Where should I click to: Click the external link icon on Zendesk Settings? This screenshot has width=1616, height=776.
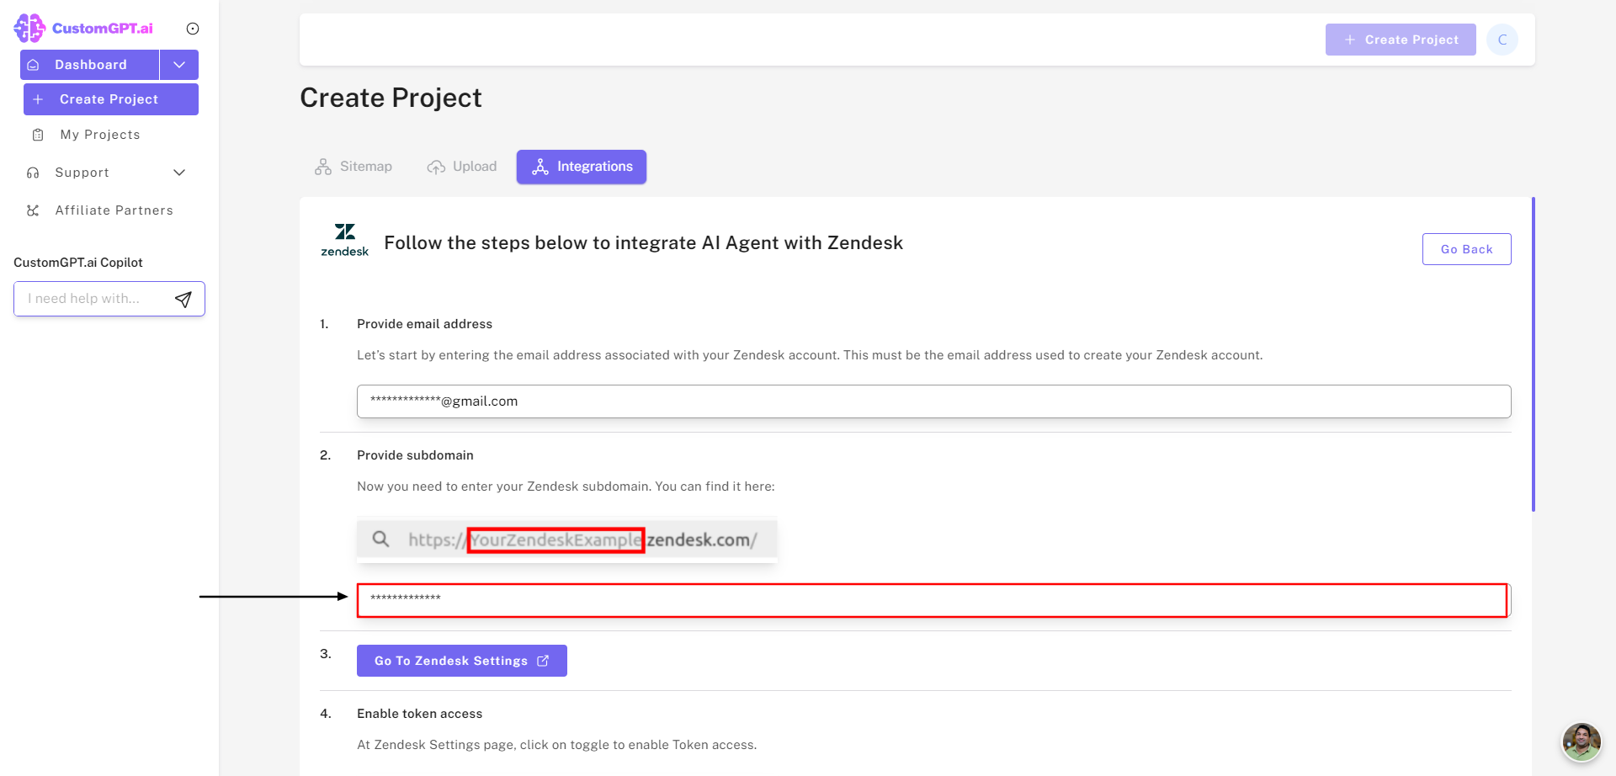coord(543,661)
